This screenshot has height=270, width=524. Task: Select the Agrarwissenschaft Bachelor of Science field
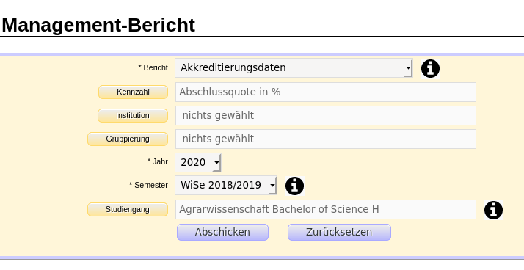[x=326, y=210]
